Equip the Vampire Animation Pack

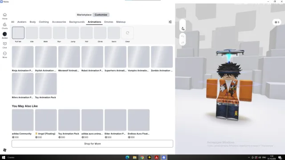[138, 57]
